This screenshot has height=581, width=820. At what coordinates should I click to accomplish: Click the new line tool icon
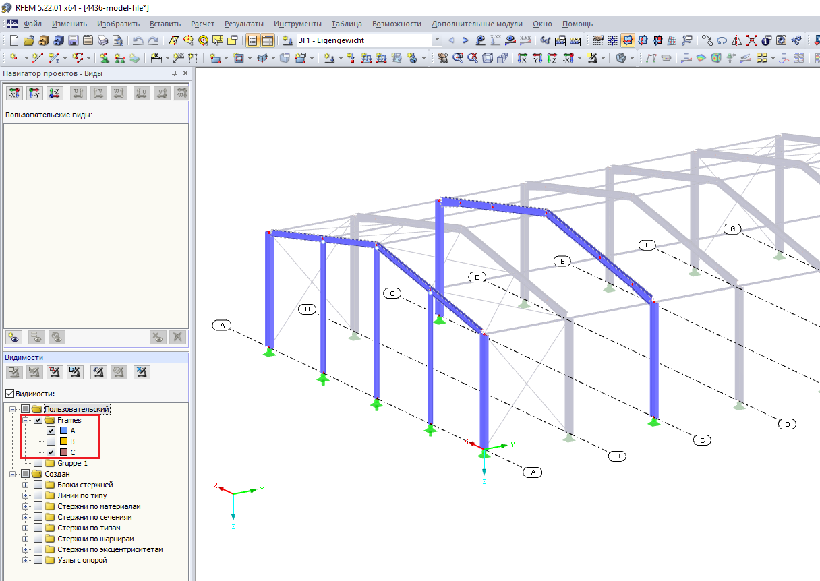point(37,58)
